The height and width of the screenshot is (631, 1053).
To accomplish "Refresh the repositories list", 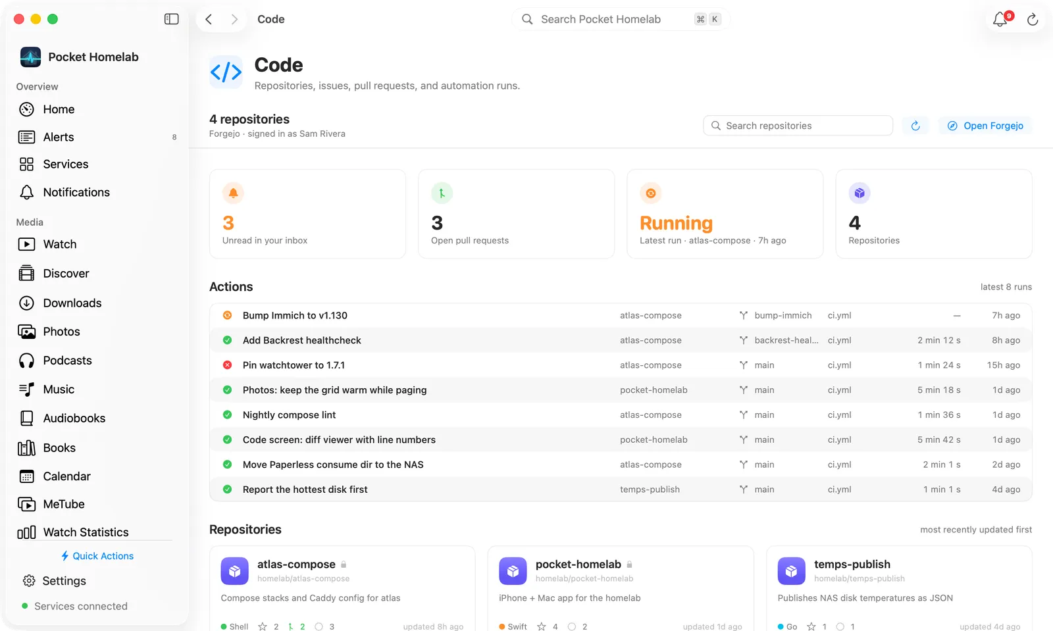I will tap(915, 126).
